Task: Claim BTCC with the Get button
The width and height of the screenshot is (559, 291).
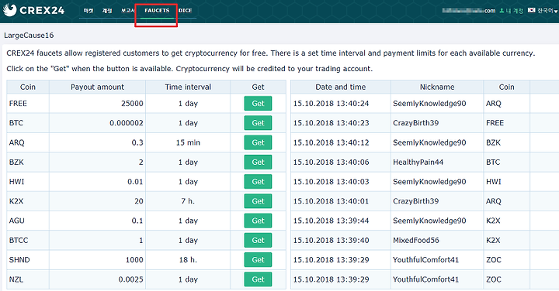Action: click(258, 240)
